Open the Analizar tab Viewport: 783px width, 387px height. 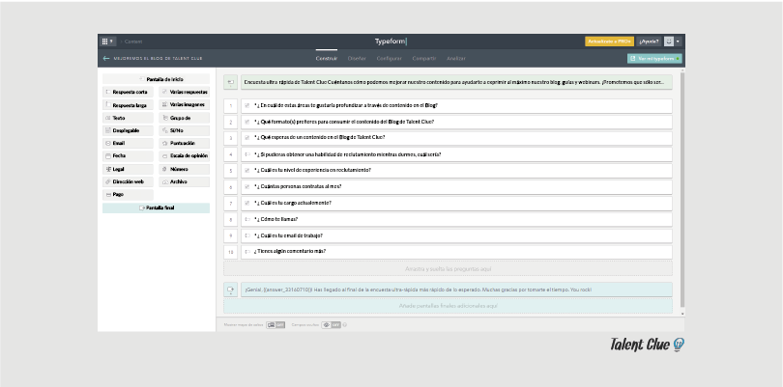click(x=455, y=58)
